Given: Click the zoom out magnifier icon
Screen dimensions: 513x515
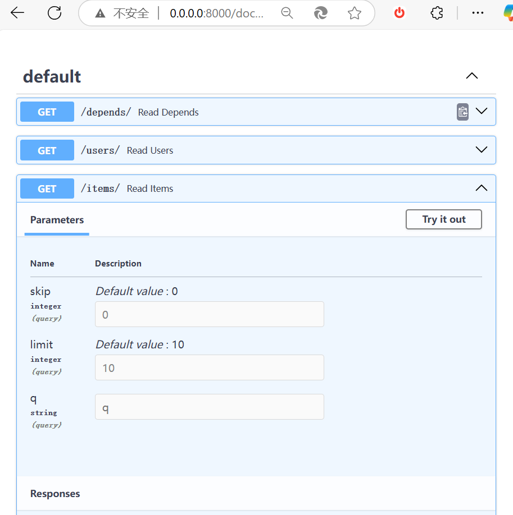Looking at the screenshot, I should point(287,13).
